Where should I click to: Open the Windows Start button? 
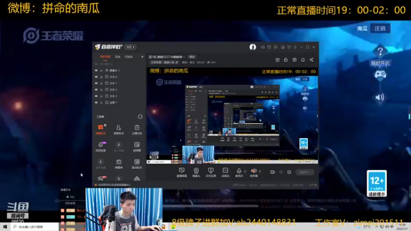pyautogui.click(x=5, y=227)
